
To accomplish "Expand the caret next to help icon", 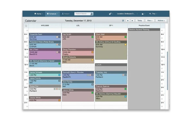I will coord(145,14).
